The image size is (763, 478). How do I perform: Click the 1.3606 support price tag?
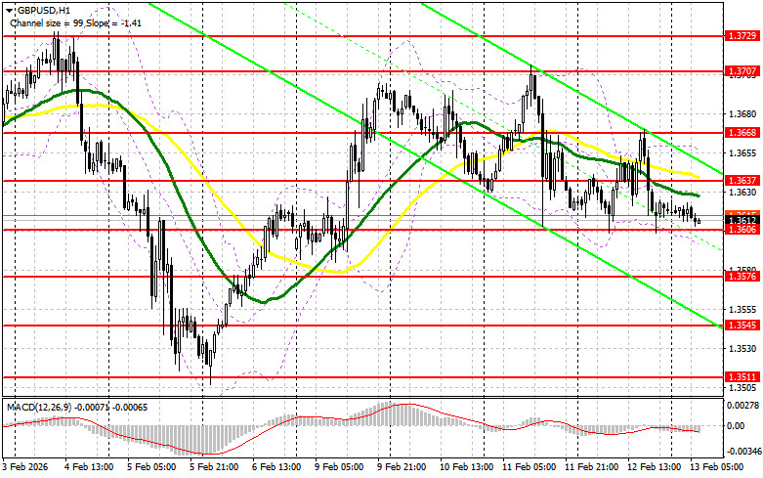coord(742,230)
